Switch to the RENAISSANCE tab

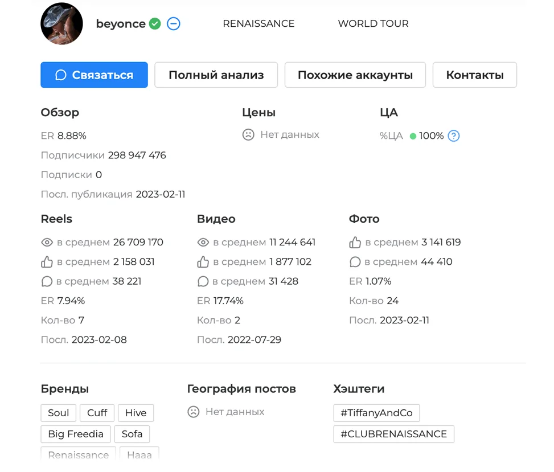[x=258, y=23]
